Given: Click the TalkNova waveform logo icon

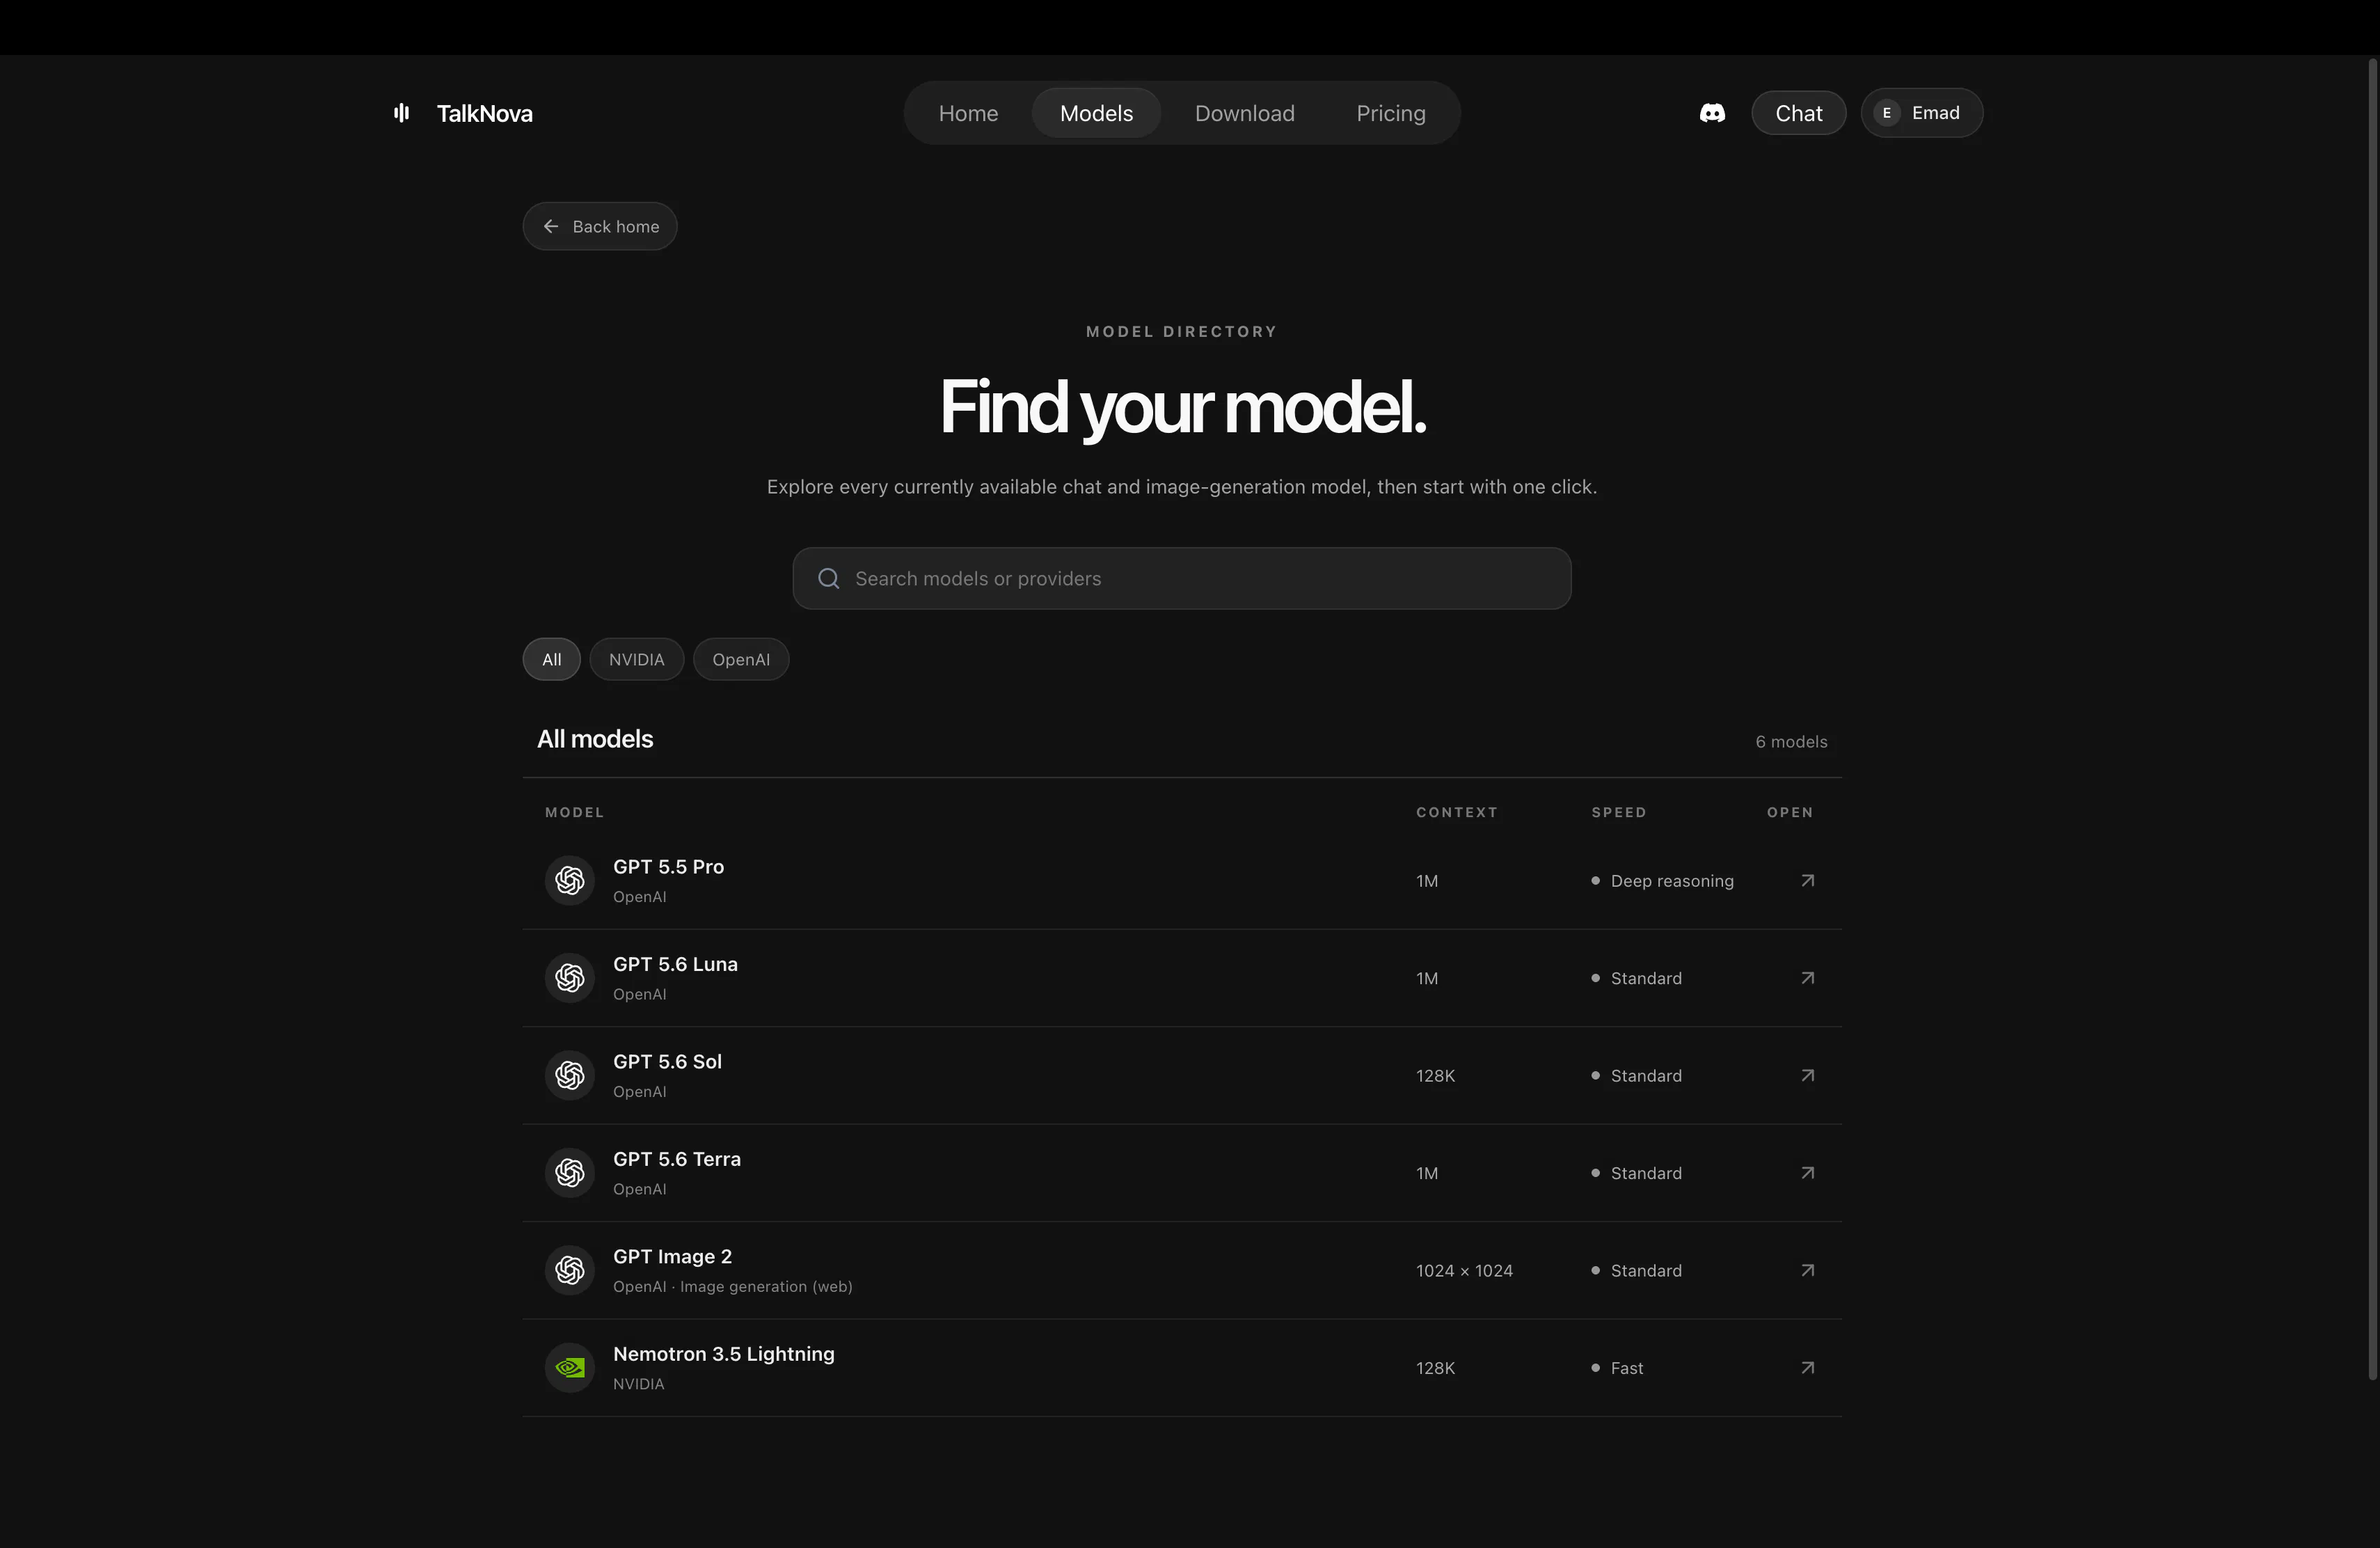Looking at the screenshot, I should tap(402, 113).
